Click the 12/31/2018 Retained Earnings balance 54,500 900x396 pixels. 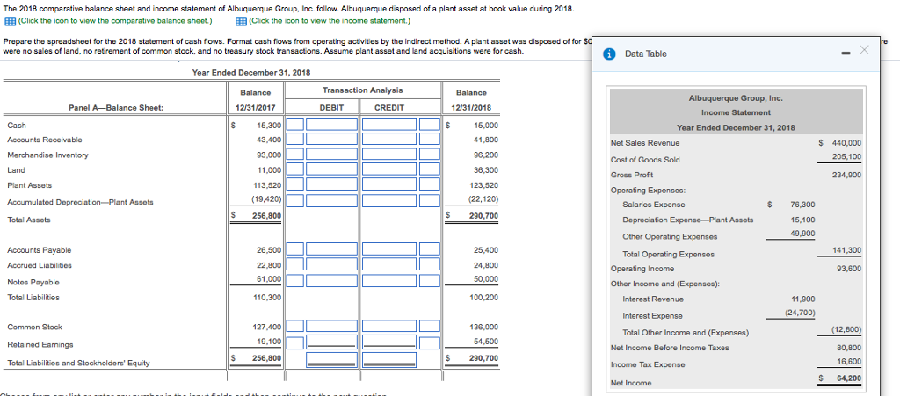click(486, 341)
